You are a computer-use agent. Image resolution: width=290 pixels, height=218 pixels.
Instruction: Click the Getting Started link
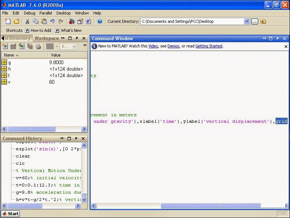209,46
